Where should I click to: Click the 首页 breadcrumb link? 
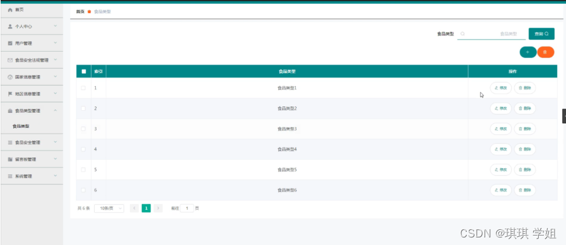tap(80, 11)
